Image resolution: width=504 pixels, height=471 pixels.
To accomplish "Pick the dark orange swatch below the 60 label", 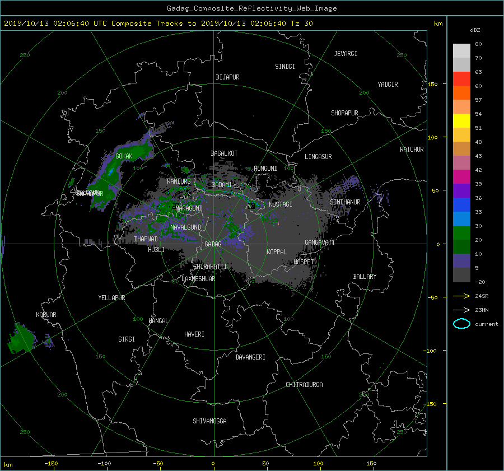I will (461, 92).
